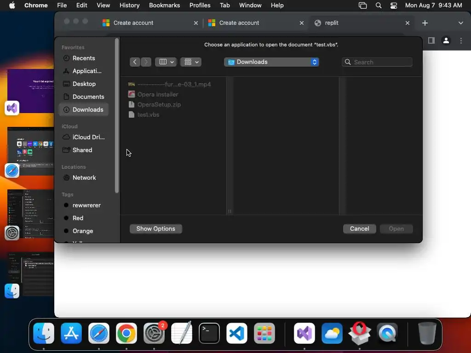Click the Show Options button

(x=155, y=229)
